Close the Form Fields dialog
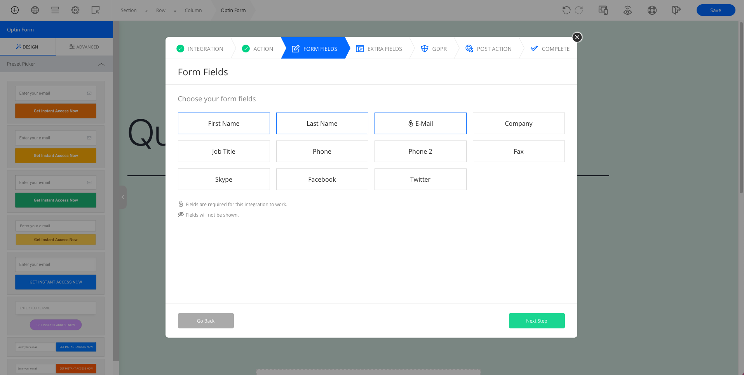The height and width of the screenshot is (375, 744). (577, 37)
